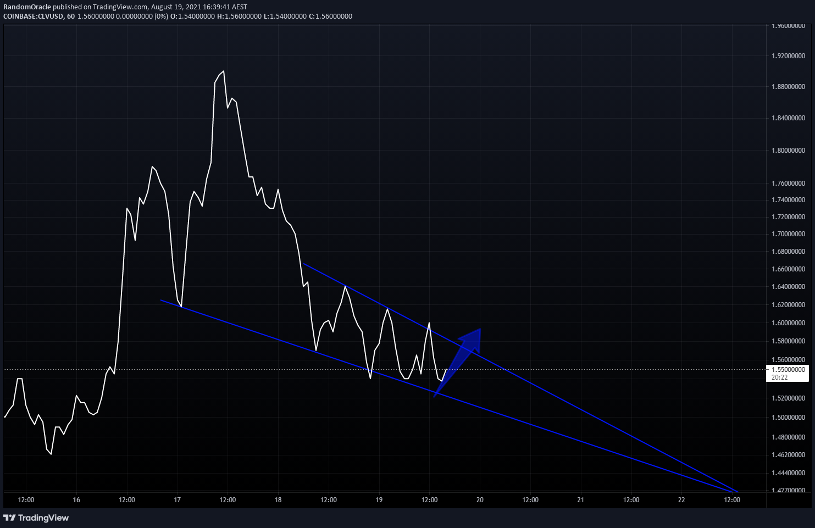Click the high value H:1.56000000
Screen dimensions: 815x528
click(x=240, y=16)
